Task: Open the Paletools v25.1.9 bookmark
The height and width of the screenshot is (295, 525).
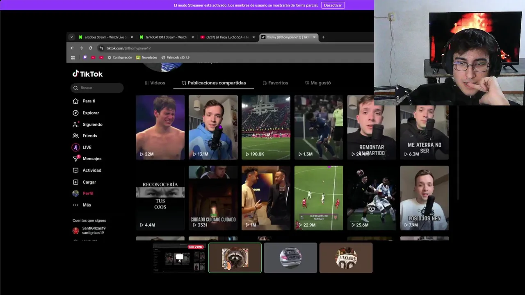Action: click(175, 57)
